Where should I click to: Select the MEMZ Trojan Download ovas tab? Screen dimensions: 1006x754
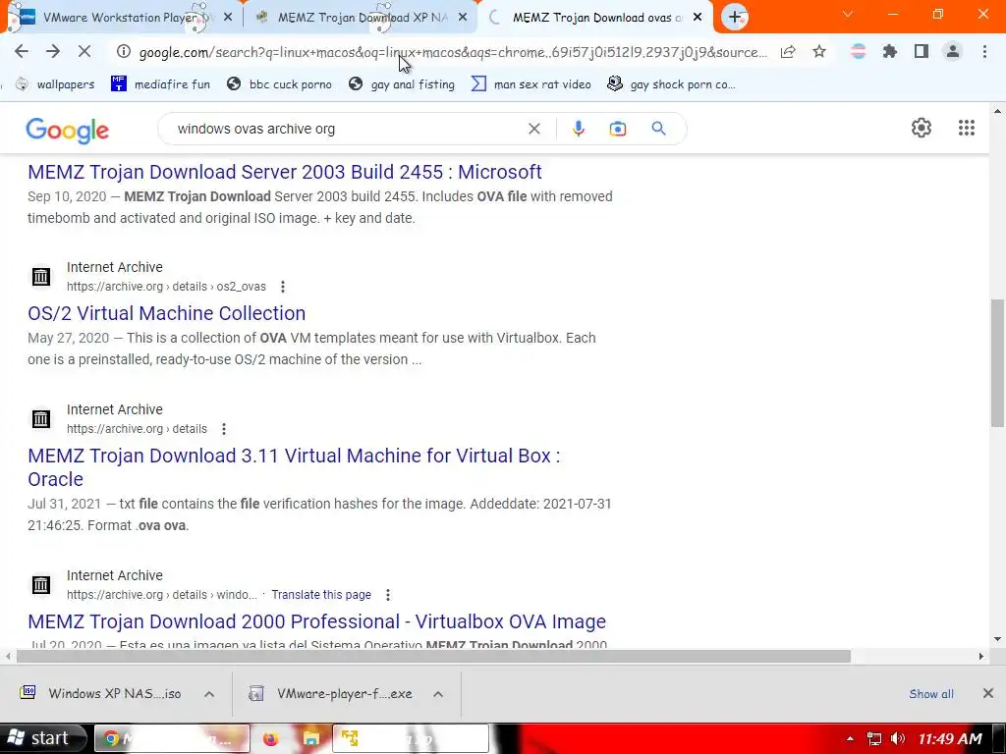point(594,18)
